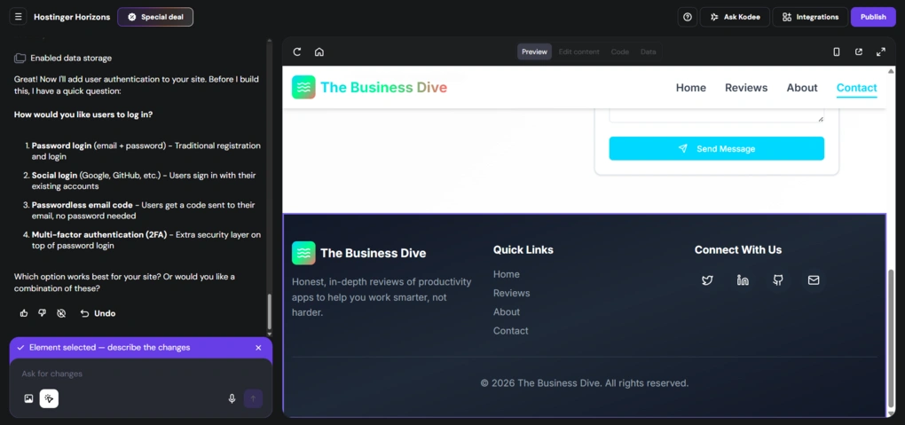Publish the site
Viewport: 905px width, 425px height.
pyautogui.click(x=873, y=17)
